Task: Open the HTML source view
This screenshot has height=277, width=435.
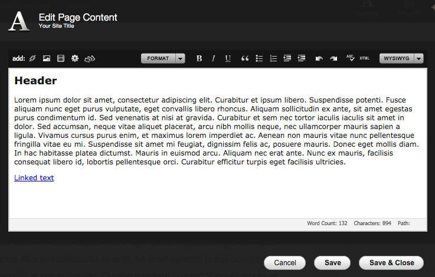Action: pos(364,58)
